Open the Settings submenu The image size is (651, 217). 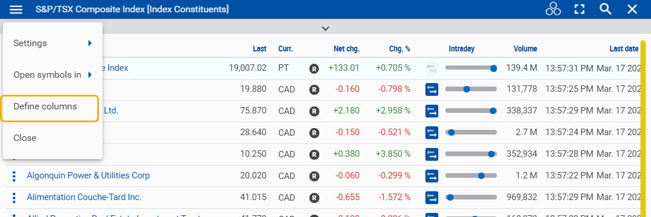[x=53, y=43]
